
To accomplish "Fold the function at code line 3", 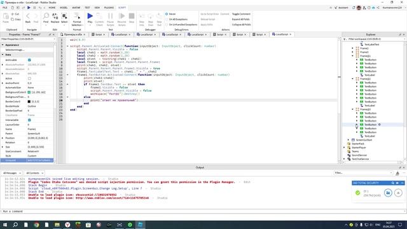I will tap(67, 46).
